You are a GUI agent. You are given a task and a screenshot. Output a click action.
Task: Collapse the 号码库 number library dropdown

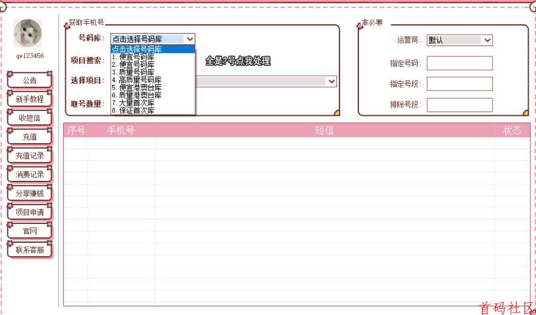click(190, 39)
